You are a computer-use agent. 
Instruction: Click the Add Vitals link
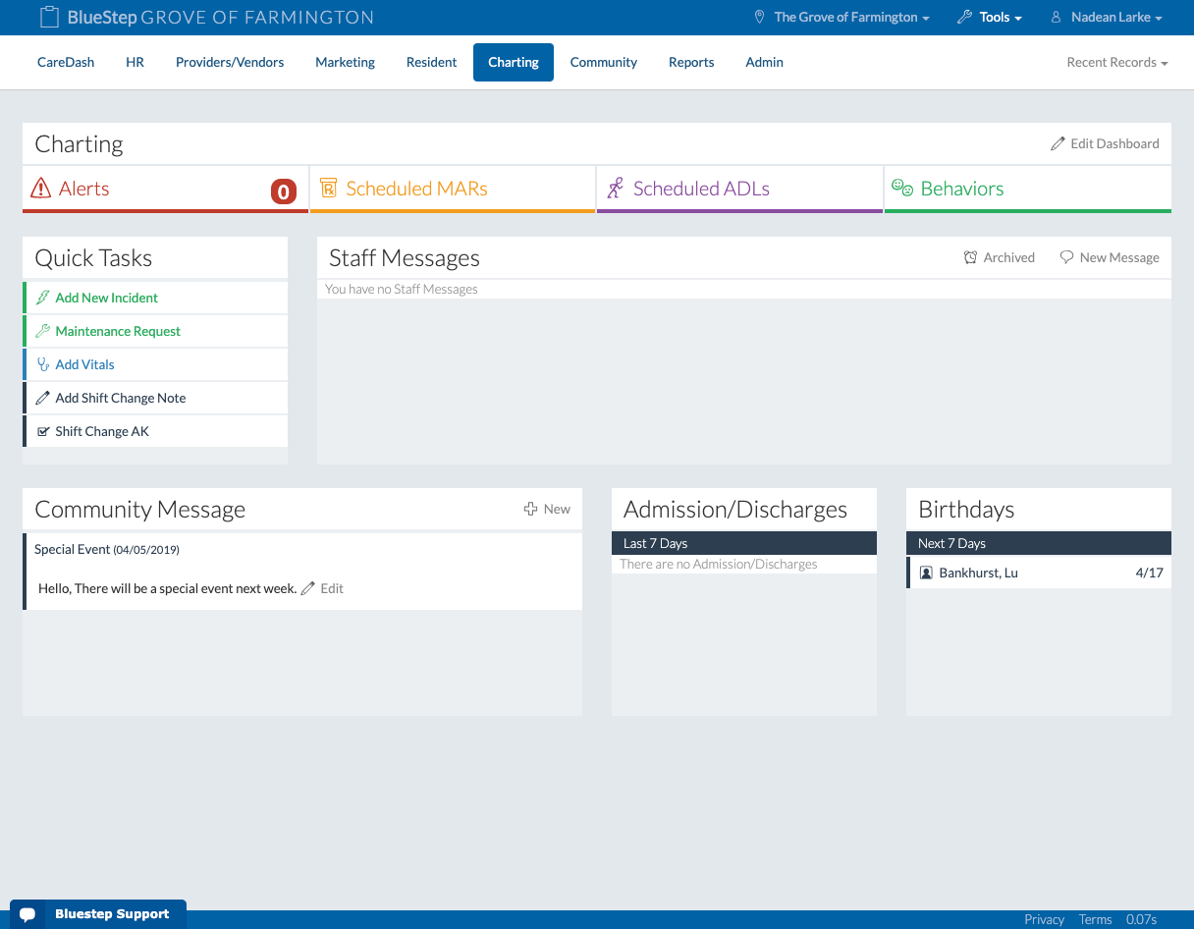tap(84, 364)
